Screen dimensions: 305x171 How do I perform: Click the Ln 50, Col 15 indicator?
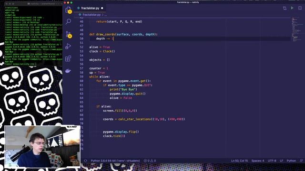tap(239, 161)
